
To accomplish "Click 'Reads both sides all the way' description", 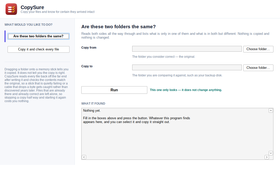I will click(x=175, y=36).
